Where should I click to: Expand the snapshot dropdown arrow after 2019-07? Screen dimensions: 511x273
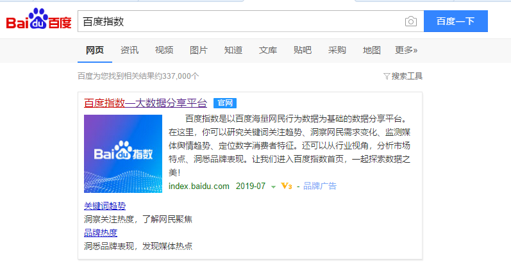[x=273, y=186]
